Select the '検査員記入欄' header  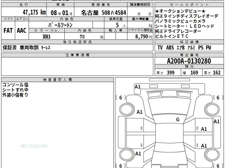coord(57,80)
